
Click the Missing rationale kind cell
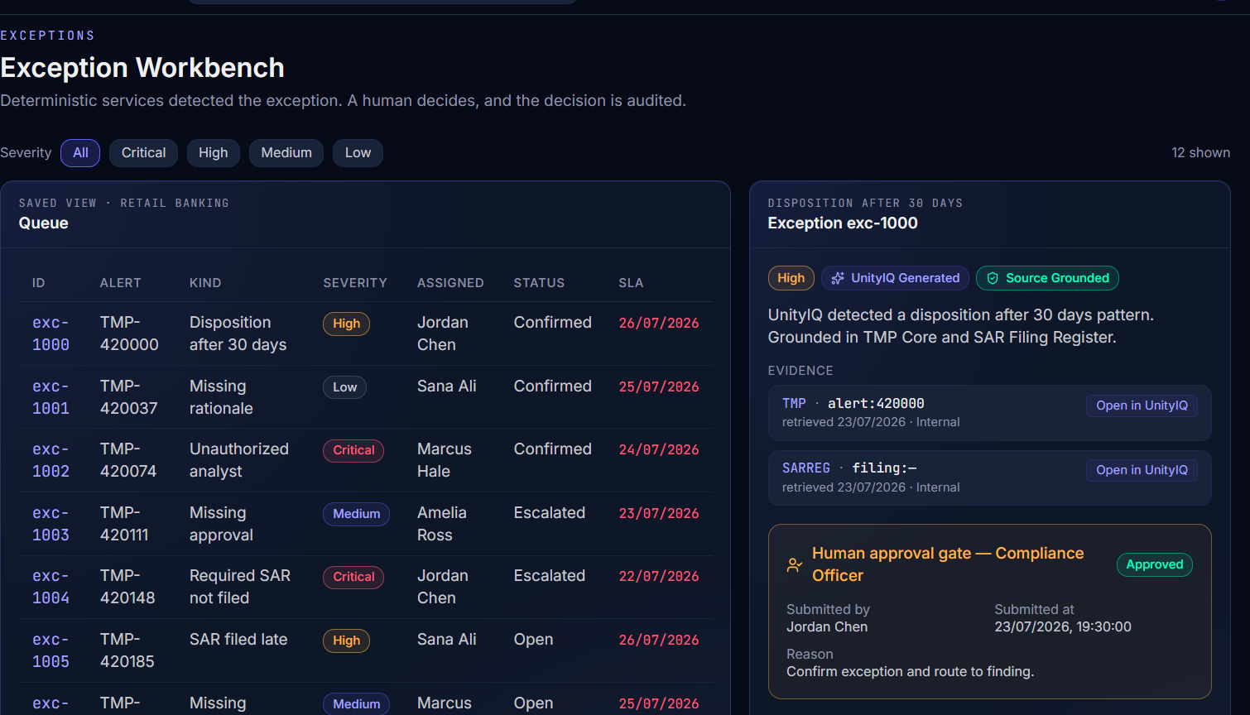[x=221, y=397]
